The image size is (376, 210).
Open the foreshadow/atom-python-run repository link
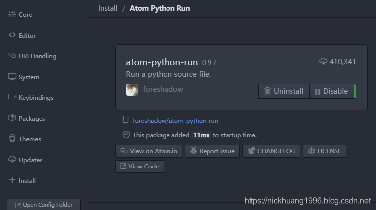(175, 121)
